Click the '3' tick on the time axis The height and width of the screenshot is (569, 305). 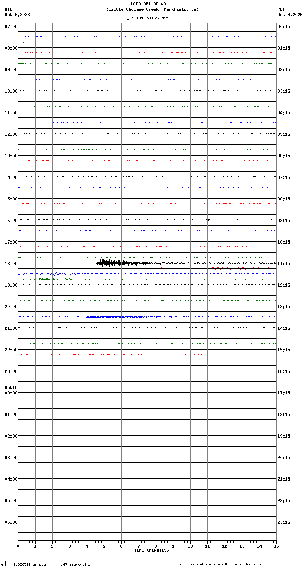click(x=70, y=546)
